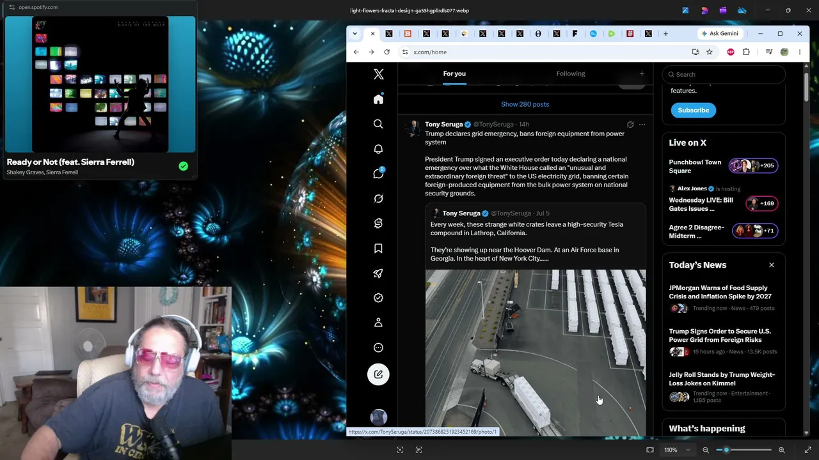Click the scan text icon in photo viewer

pyautogui.click(x=419, y=450)
